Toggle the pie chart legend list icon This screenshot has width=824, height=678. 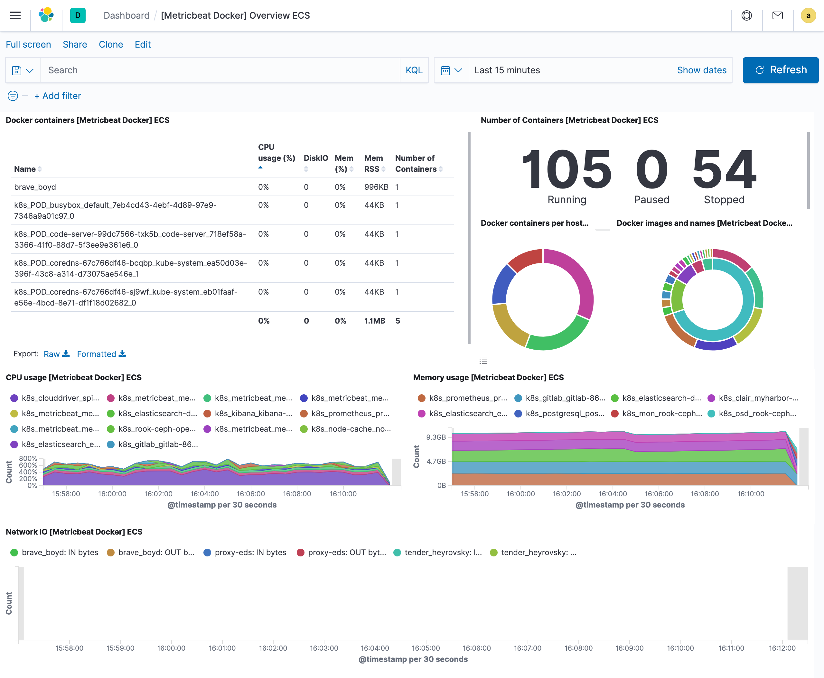(x=483, y=361)
